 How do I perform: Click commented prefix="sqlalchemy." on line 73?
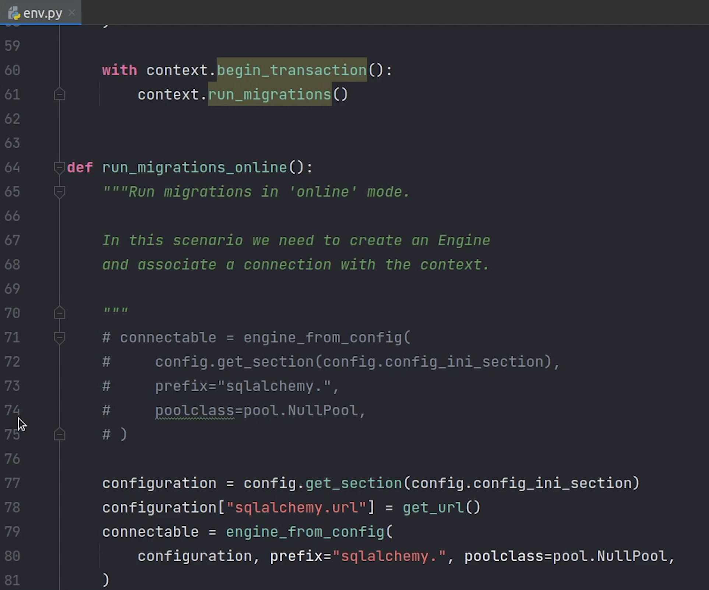point(243,386)
